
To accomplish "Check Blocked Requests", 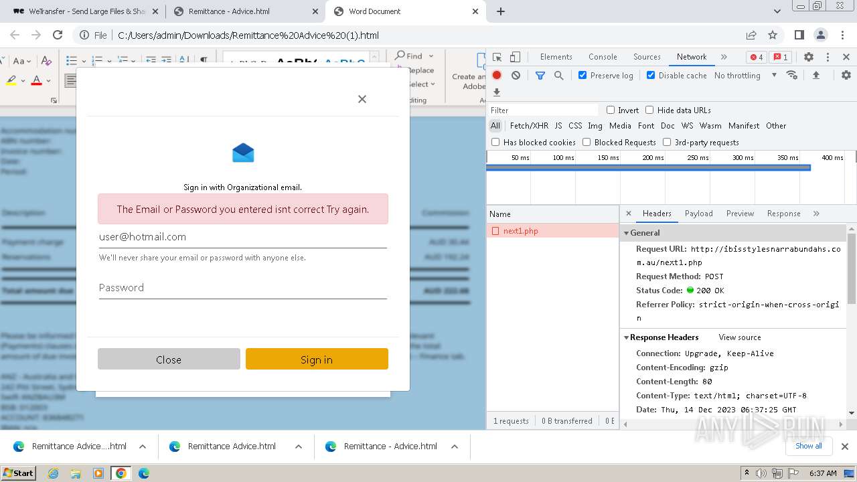I will click(587, 142).
